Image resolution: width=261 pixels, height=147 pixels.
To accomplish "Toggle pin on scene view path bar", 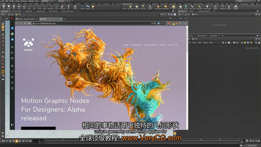I will [x=162, y=14].
